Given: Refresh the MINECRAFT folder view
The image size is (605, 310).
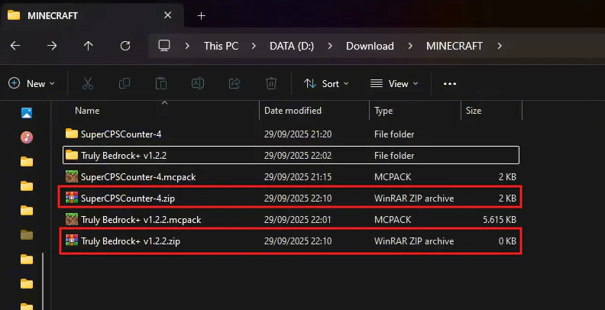Looking at the screenshot, I should [x=125, y=46].
